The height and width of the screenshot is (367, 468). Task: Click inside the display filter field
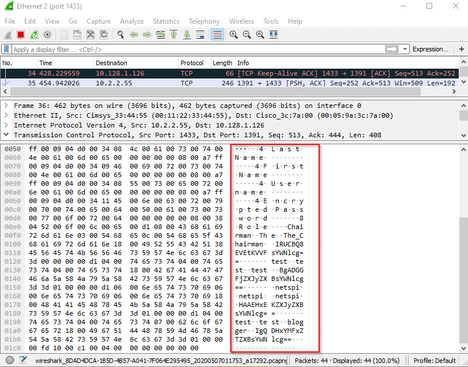click(173, 49)
